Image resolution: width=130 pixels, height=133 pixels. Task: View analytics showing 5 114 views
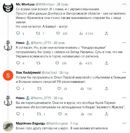pyautogui.click(x=86, y=33)
